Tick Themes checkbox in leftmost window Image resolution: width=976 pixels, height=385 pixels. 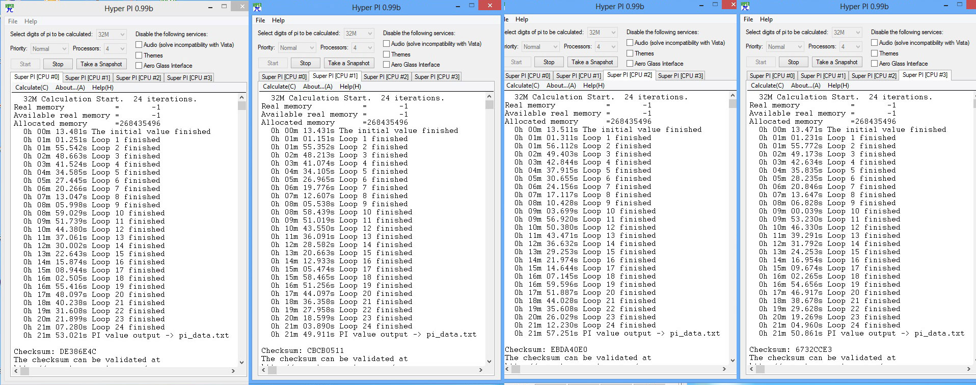139,56
